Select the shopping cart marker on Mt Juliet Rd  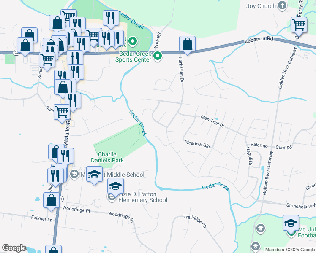coord(62,113)
